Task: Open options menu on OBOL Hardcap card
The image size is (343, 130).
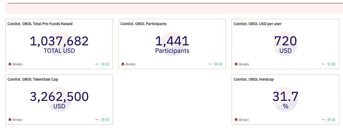Action: click(323, 119)
